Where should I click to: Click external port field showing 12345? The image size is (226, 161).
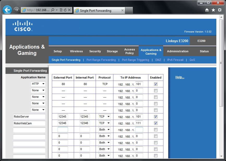[63, 117]
